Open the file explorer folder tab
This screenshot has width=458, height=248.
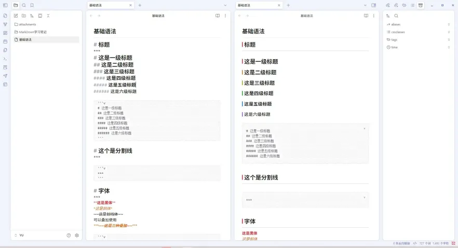point(16,5)
